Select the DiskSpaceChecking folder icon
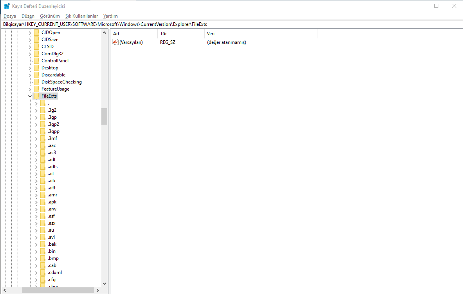 coord(37,82)
